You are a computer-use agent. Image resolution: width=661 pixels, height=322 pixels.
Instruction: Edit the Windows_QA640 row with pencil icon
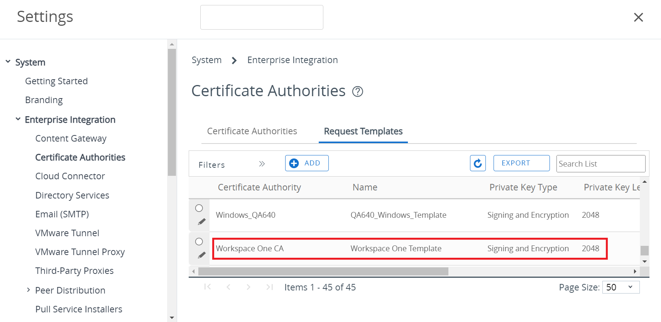[x=201, y=222]
